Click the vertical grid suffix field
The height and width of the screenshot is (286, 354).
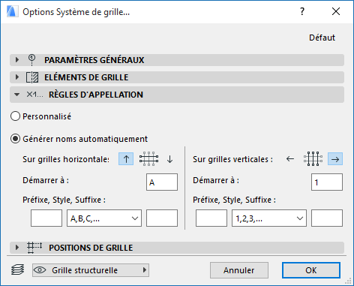pos(327,218)
